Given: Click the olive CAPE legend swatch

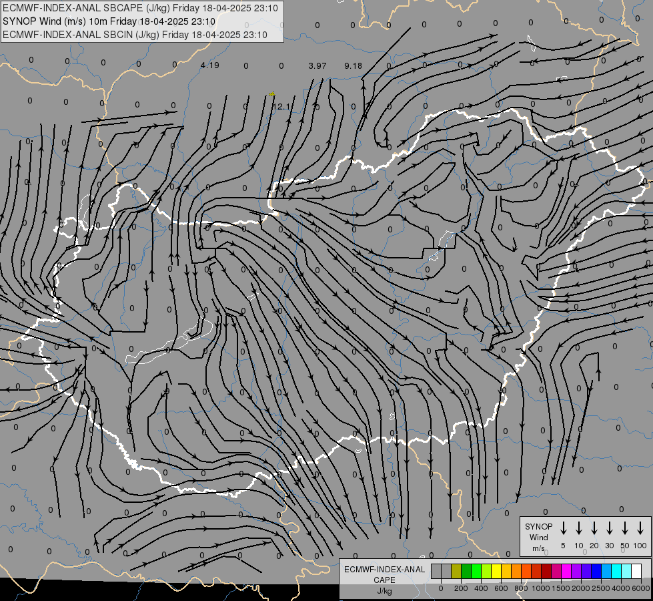Looking at the screenshot, I should (x=456, y=571).
